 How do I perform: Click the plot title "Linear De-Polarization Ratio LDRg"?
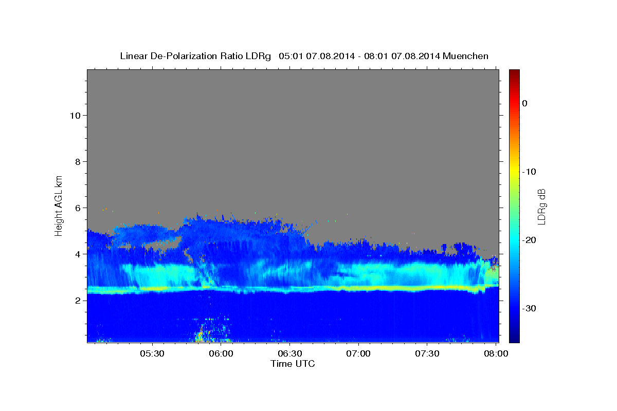pyautogui.click(x=195, y=56)
